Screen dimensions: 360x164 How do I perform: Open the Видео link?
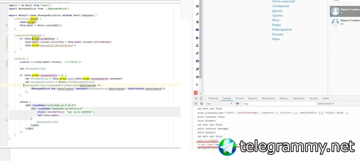pyautogui.click(x=276, y=25)
